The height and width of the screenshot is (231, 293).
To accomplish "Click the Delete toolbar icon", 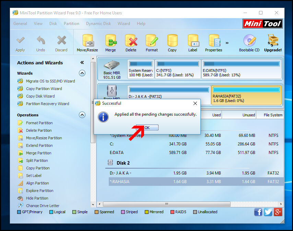I will click(x=131, y=40).
